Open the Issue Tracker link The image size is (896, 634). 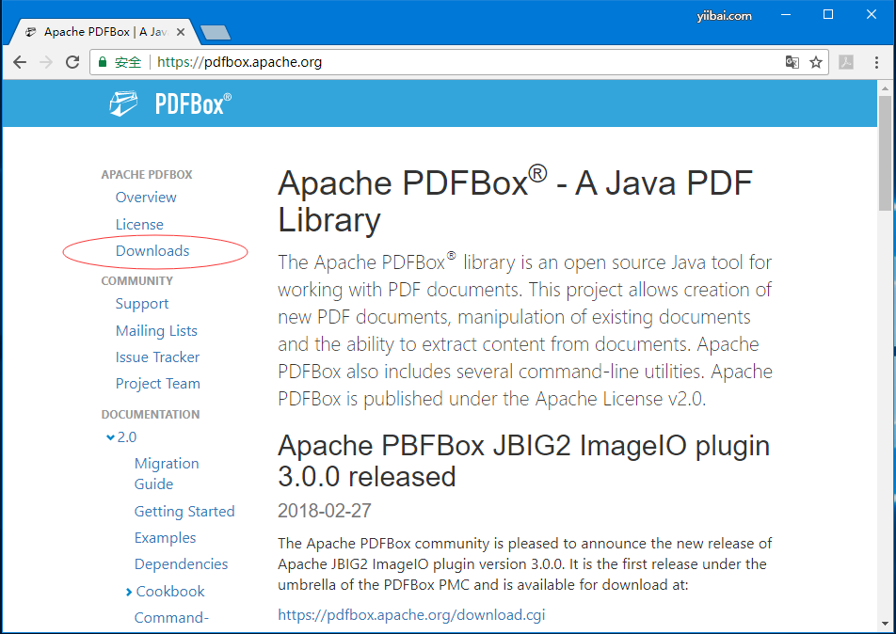157,357
